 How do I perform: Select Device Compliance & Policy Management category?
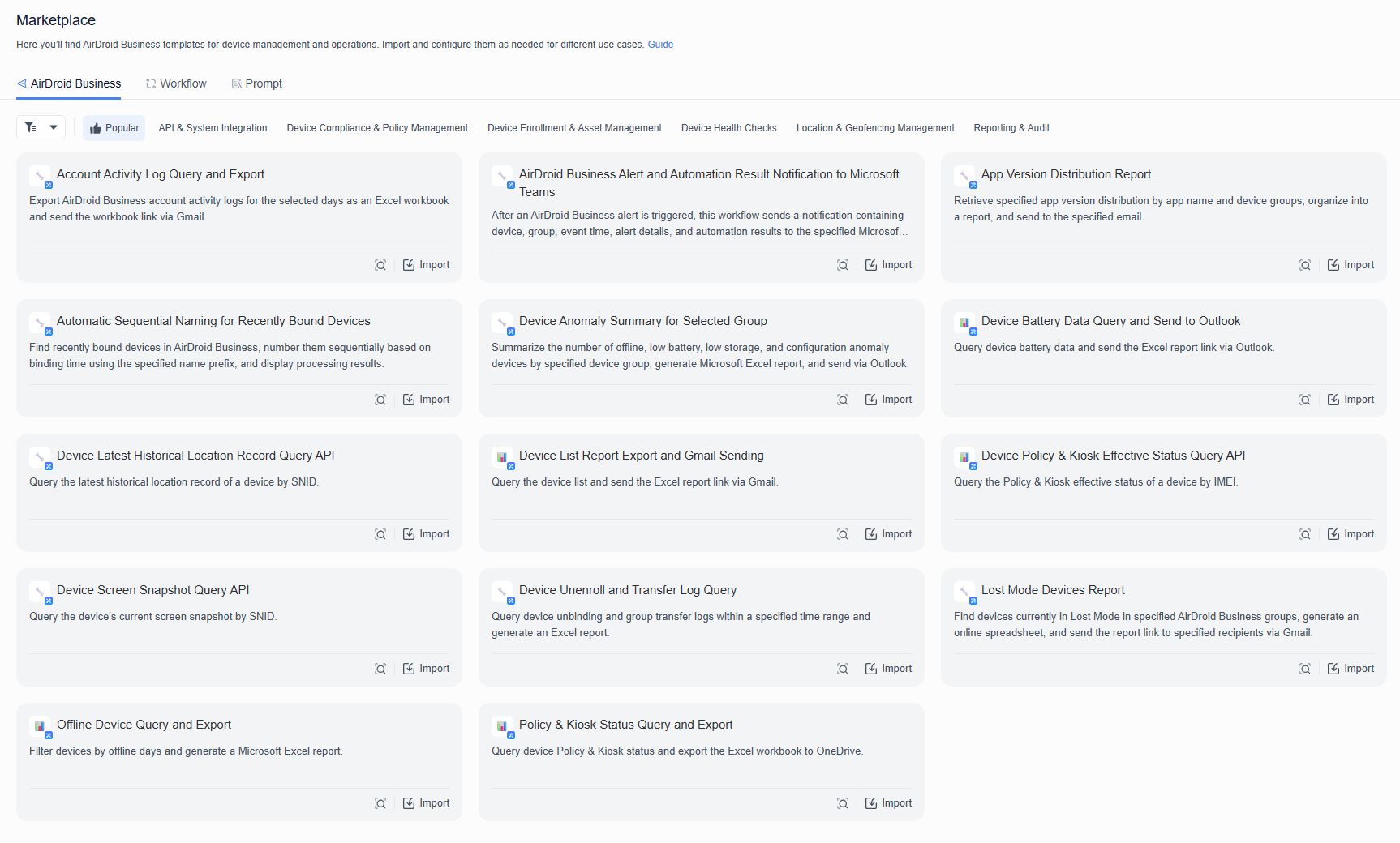[377, 128]
